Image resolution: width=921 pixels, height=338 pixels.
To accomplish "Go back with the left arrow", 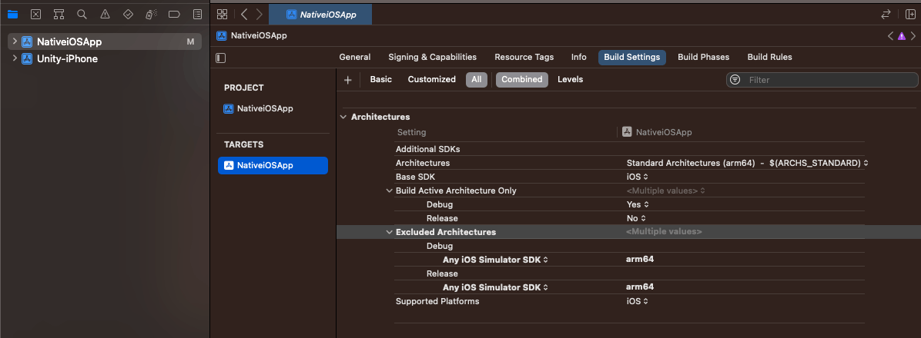I will click(x=244, y=14).
